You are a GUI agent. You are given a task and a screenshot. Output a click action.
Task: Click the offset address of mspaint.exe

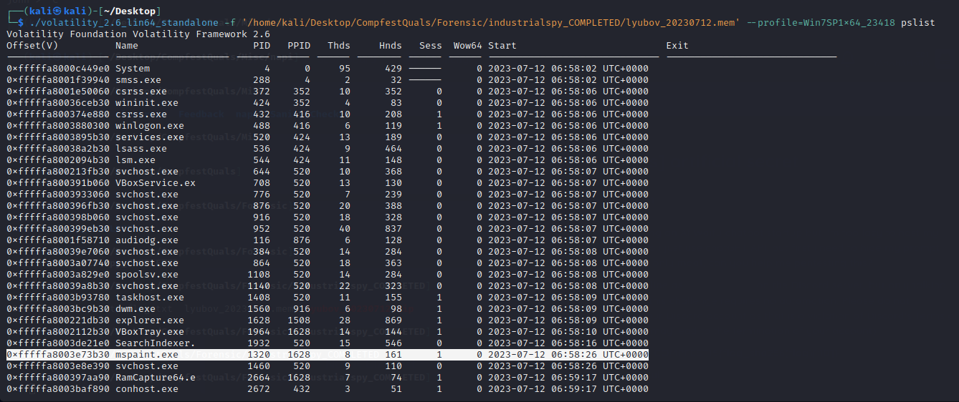tap(58, 355)
